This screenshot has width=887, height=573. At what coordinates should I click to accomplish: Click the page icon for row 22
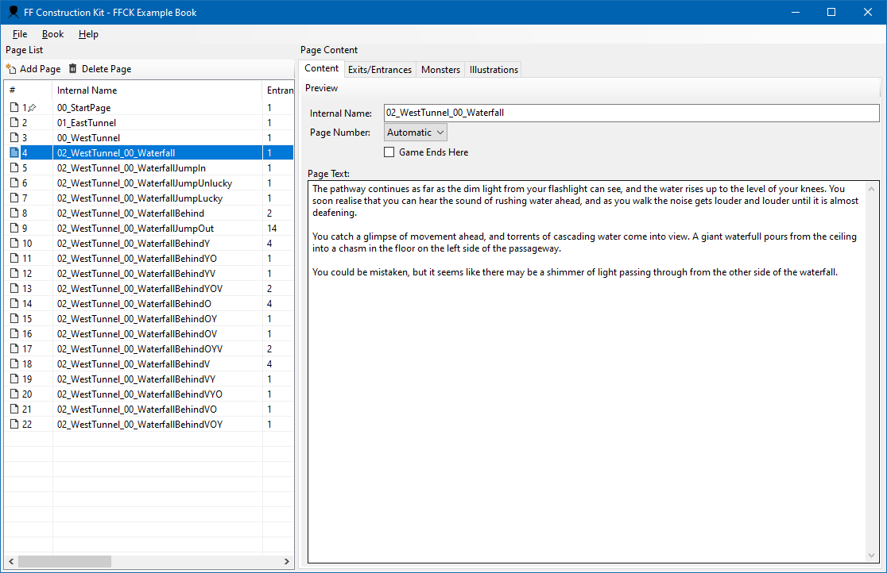pyautogui.click(x=14, y=425)
